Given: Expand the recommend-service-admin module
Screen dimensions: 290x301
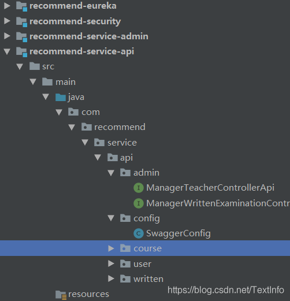Looking at the screenshot, I should (7, 36).
